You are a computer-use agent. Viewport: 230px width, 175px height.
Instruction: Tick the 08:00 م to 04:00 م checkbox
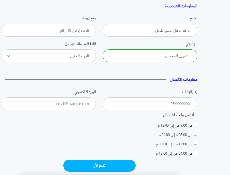click(196, 134)
